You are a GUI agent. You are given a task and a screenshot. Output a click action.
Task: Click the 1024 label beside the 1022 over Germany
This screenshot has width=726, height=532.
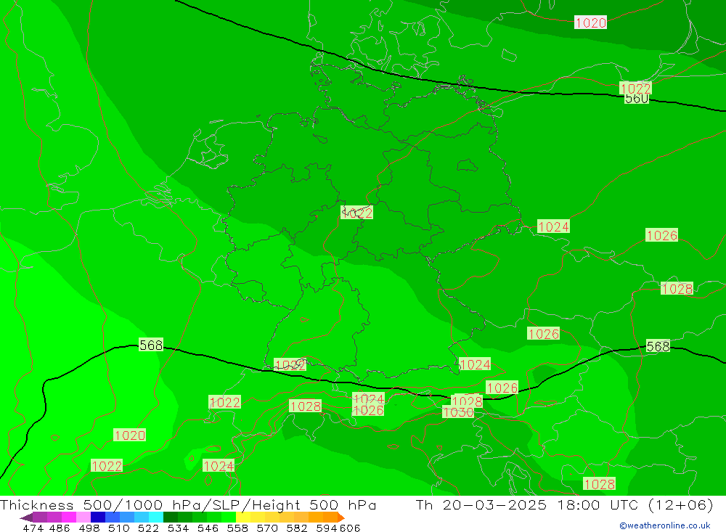coord(553,226)
